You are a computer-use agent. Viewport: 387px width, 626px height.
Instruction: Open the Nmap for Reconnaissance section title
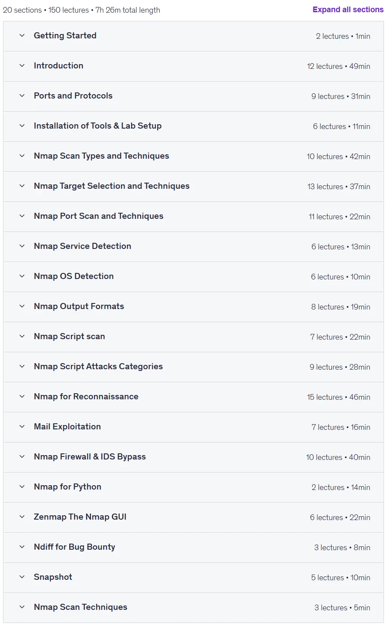point(86,397)
